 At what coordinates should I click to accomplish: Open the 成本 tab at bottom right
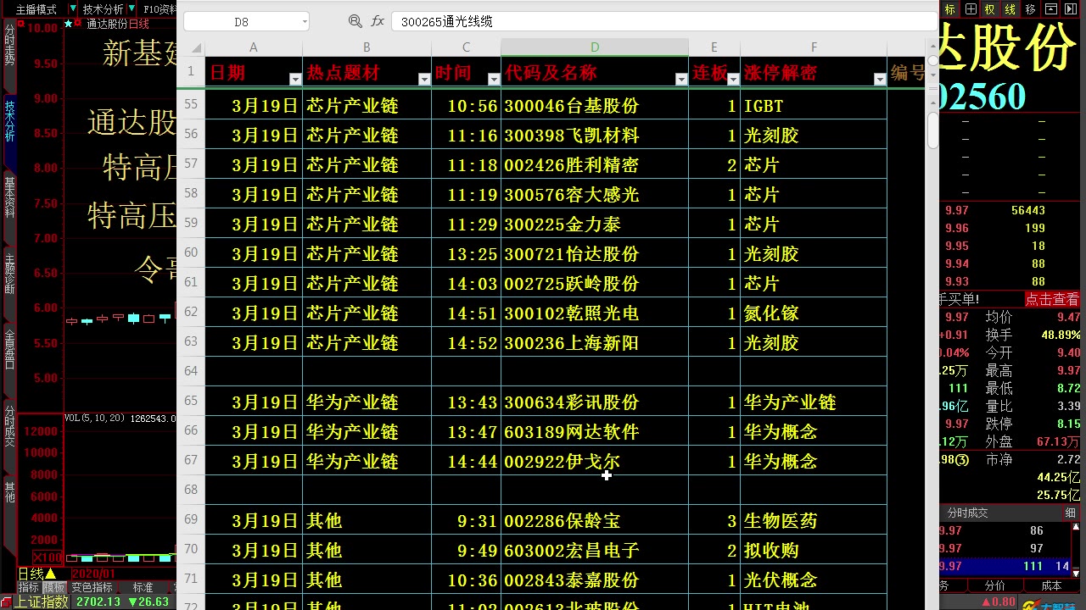[1050, 585]
